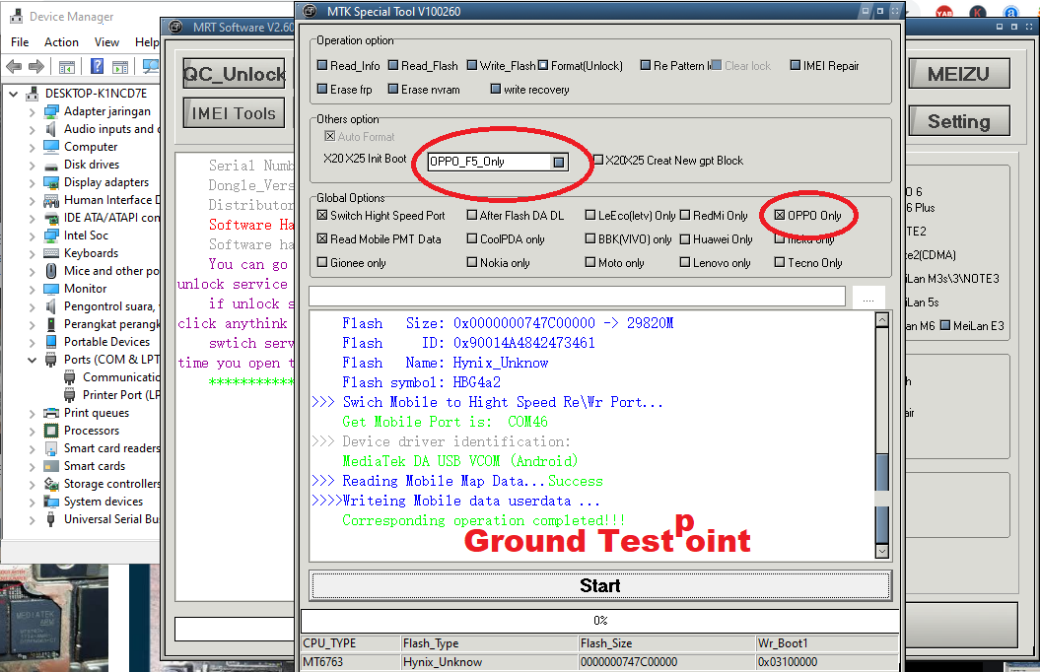Click the file path input field above log
1040x672 pixels.
click(577, 297)
